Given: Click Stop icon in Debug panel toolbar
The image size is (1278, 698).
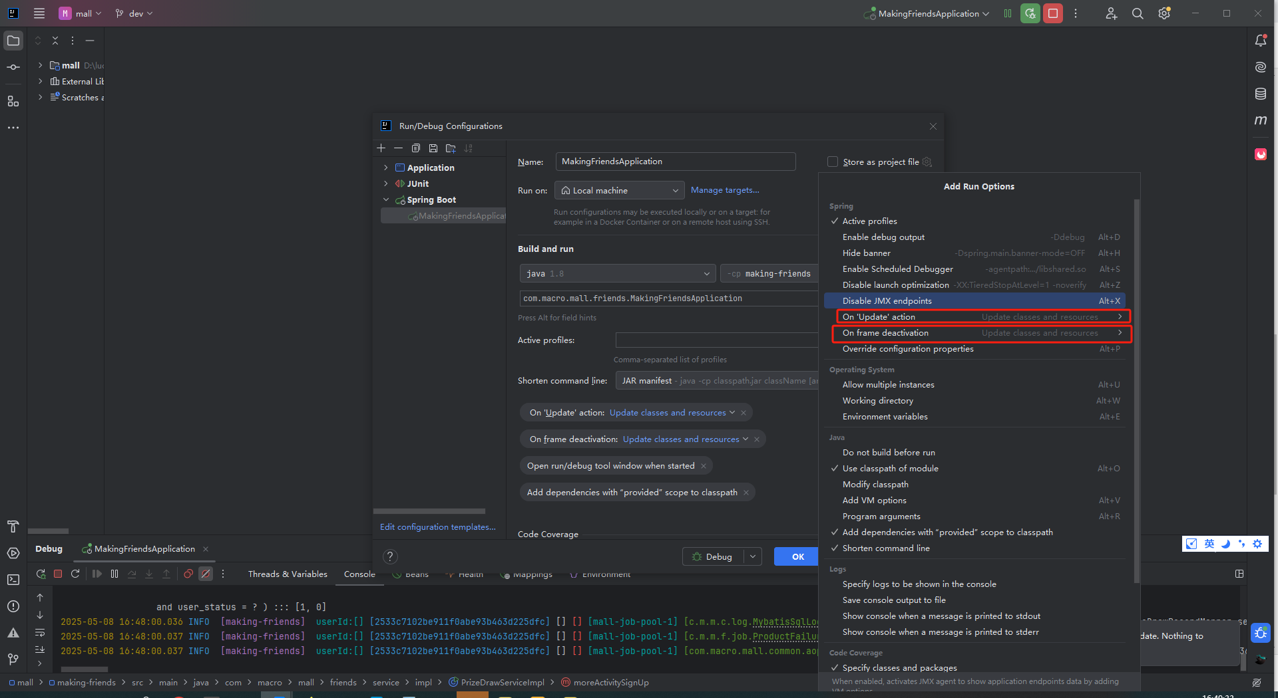Looking at the screenshot, I should (58, 574).
